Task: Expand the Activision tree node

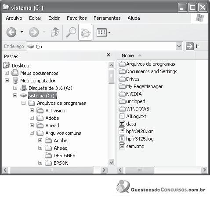Action: pos(32,110)
